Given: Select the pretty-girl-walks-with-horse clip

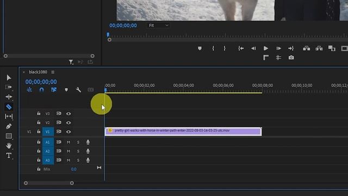Looking at the screenshot, I should tap(183, 132).
